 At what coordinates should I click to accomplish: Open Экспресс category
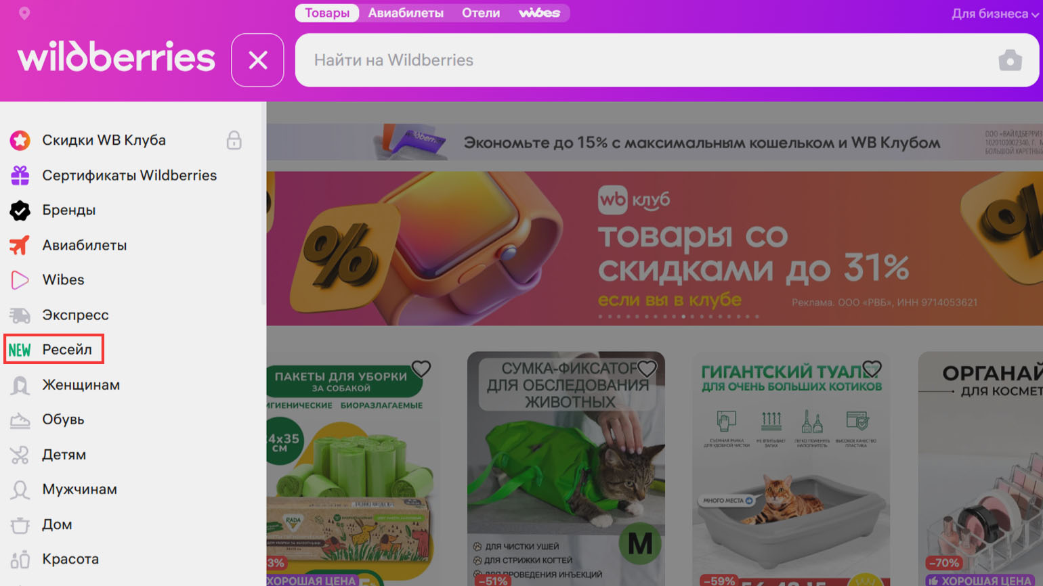[x=75, y=315]
